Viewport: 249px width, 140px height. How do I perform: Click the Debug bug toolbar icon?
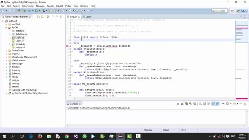(30, 11)
